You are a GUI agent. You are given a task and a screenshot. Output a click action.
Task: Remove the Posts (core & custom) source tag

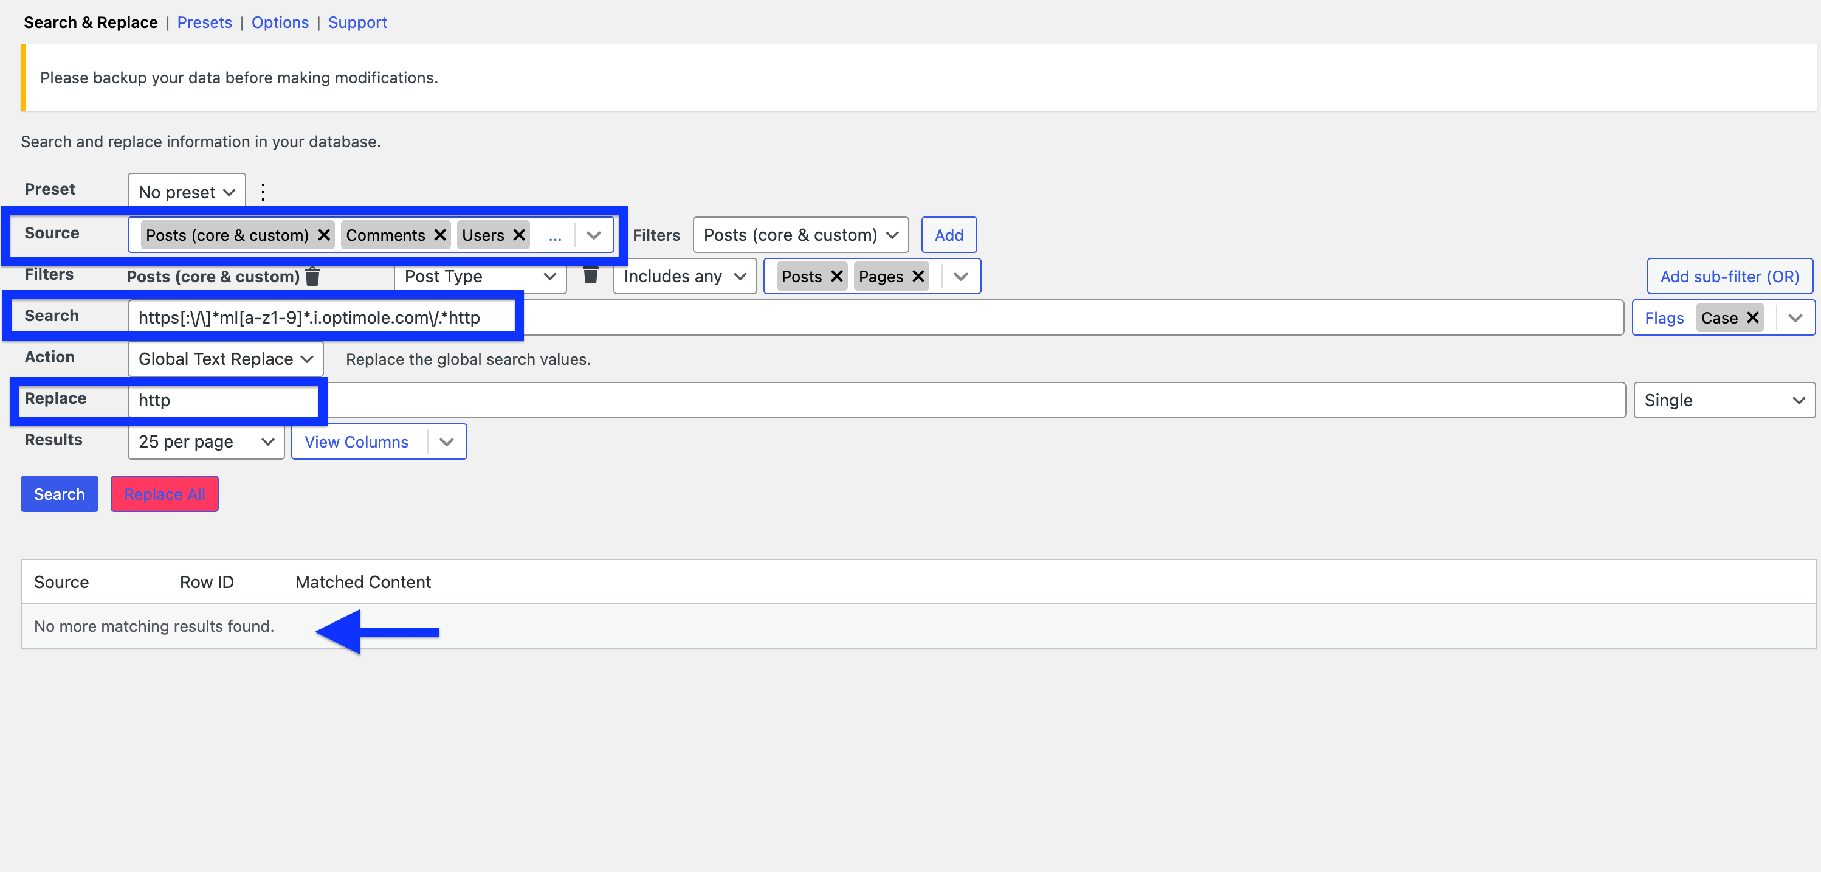coord(324,235)
